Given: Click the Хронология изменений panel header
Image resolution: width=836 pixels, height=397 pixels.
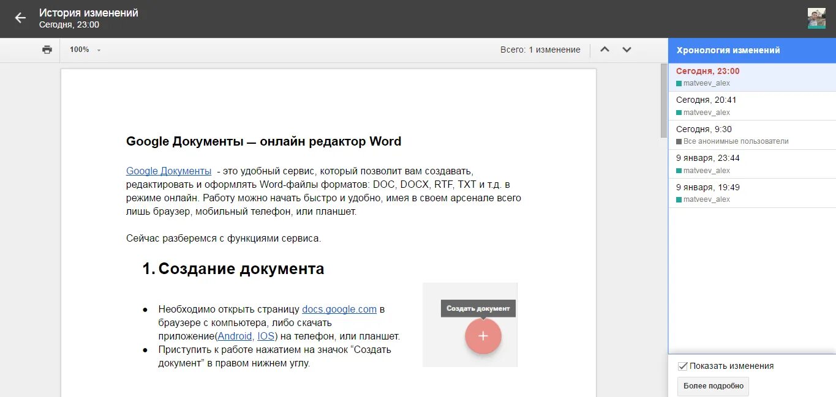Looking at the screenshot, I should (752, 50).
